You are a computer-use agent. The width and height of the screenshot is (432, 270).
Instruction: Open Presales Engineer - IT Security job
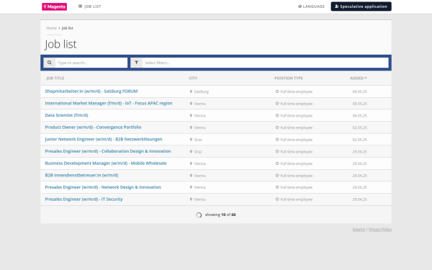tap(84, 199)
